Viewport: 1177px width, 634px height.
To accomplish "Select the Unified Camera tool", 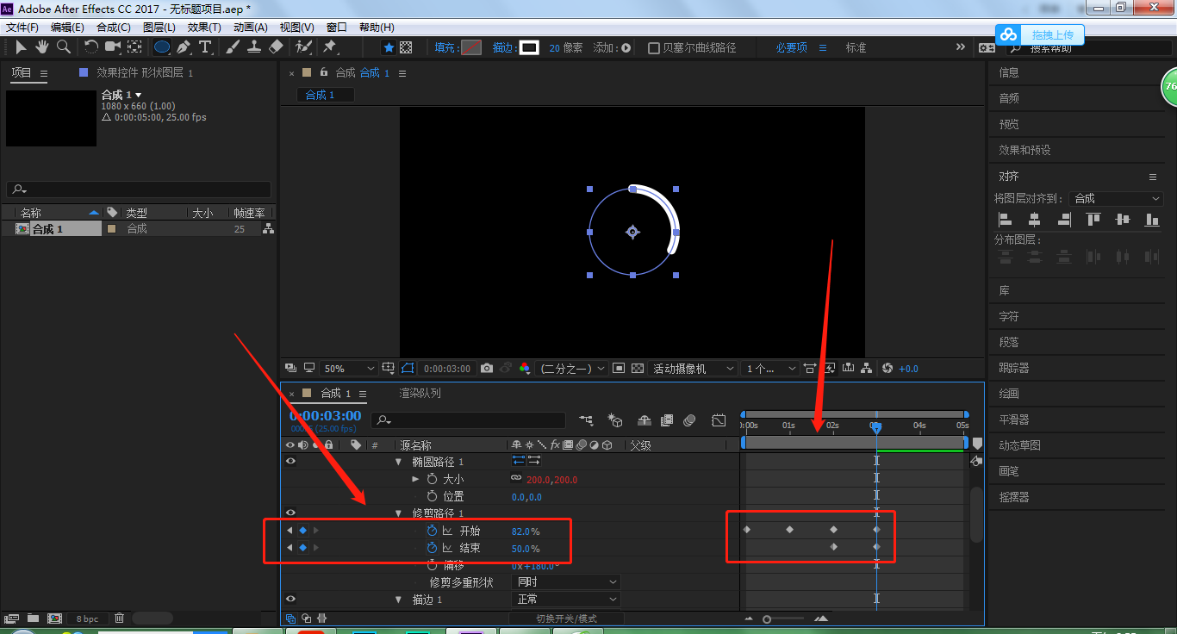I will pyautogui.click(x=113, y=47).
